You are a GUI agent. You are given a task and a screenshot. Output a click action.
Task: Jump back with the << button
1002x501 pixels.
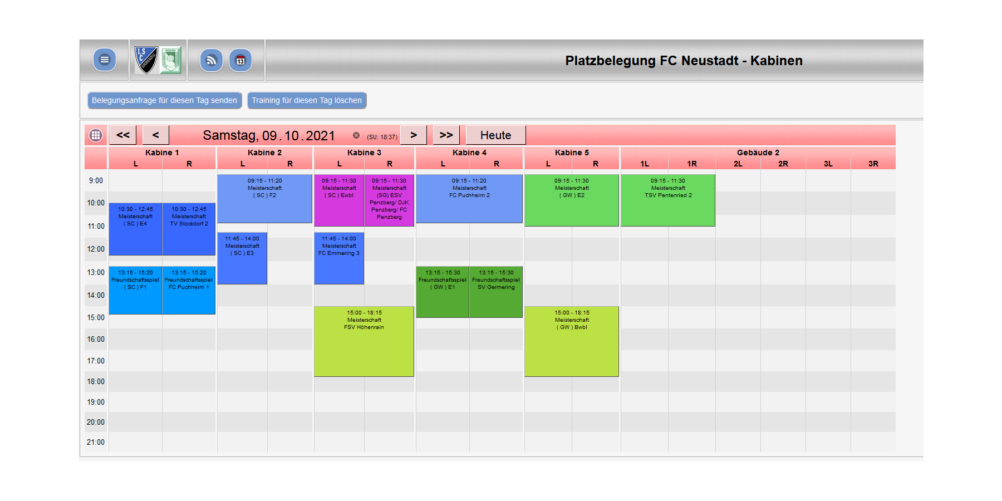pos(123,135)
